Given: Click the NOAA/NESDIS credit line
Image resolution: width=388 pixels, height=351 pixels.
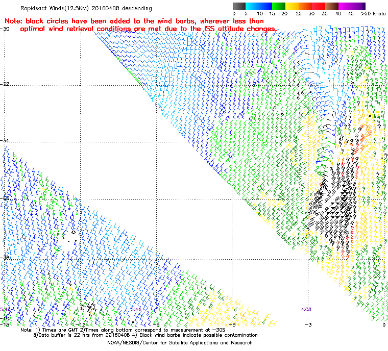Looking at the screenshot, I should [x=180, y=343].
